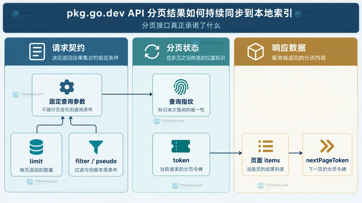Click the 响应数据 heading
The image size is (362, 203).
pyautogui.click(x=288, y=48)
